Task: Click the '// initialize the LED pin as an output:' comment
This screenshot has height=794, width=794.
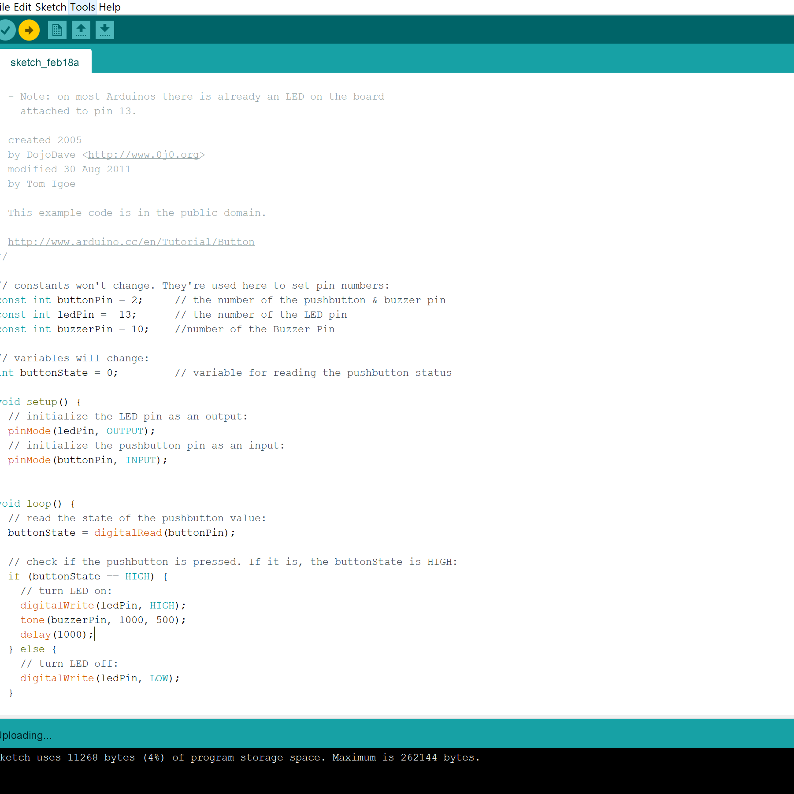Action: (128, 416)
